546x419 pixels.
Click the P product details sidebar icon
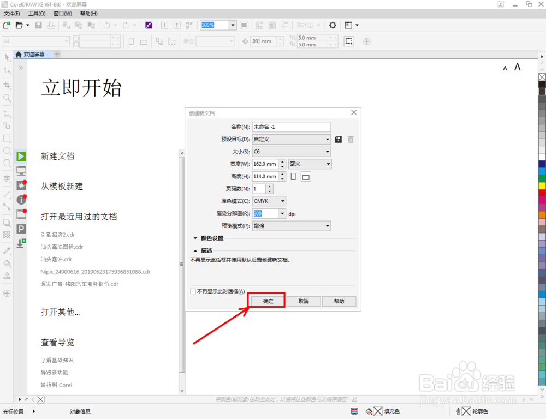(x=21, y=229)
